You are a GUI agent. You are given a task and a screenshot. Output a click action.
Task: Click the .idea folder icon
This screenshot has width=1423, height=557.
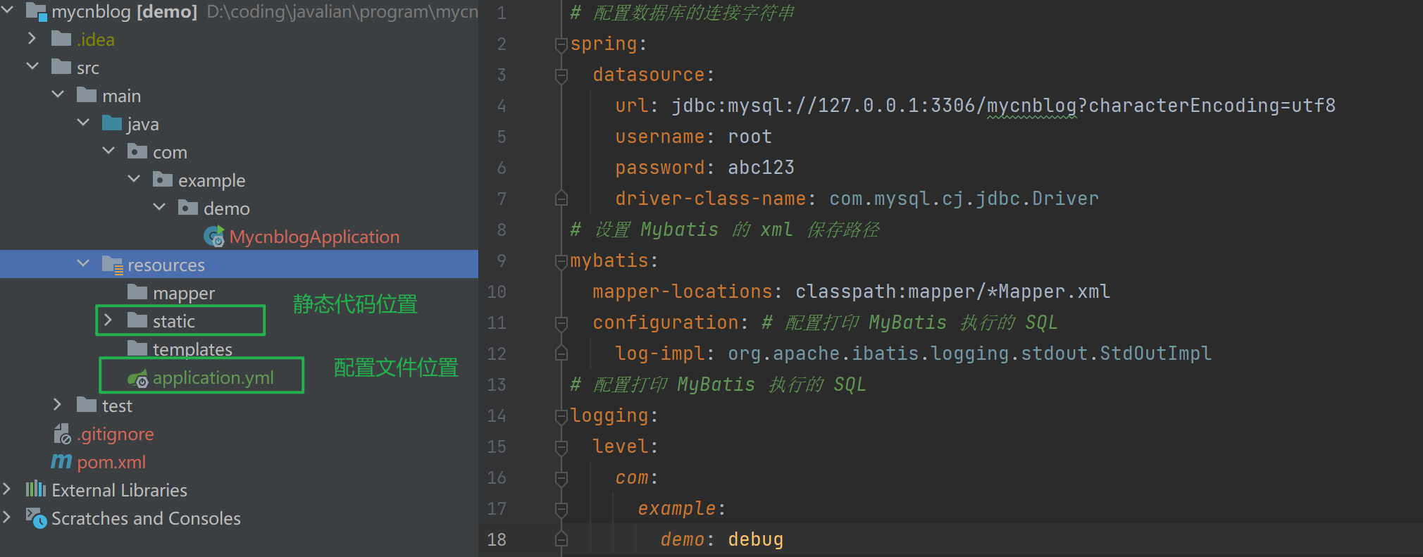click(x=61, y=38)
